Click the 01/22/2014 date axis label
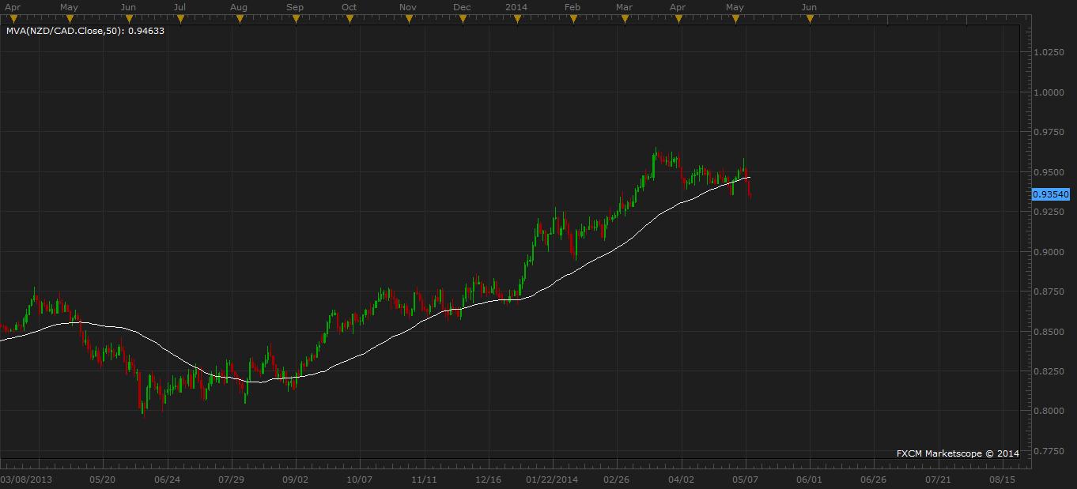 (553, 479)
